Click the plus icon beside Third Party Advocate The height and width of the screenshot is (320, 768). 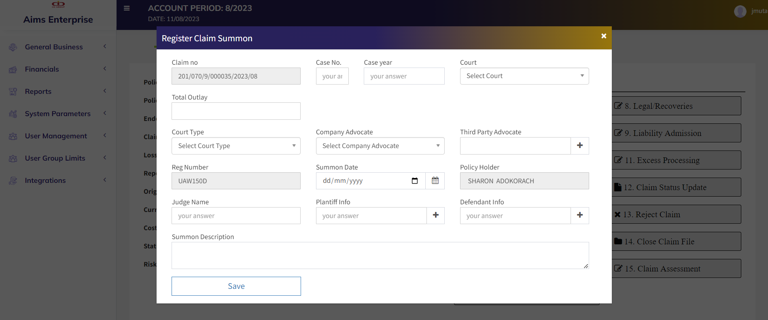pos(579,146)
